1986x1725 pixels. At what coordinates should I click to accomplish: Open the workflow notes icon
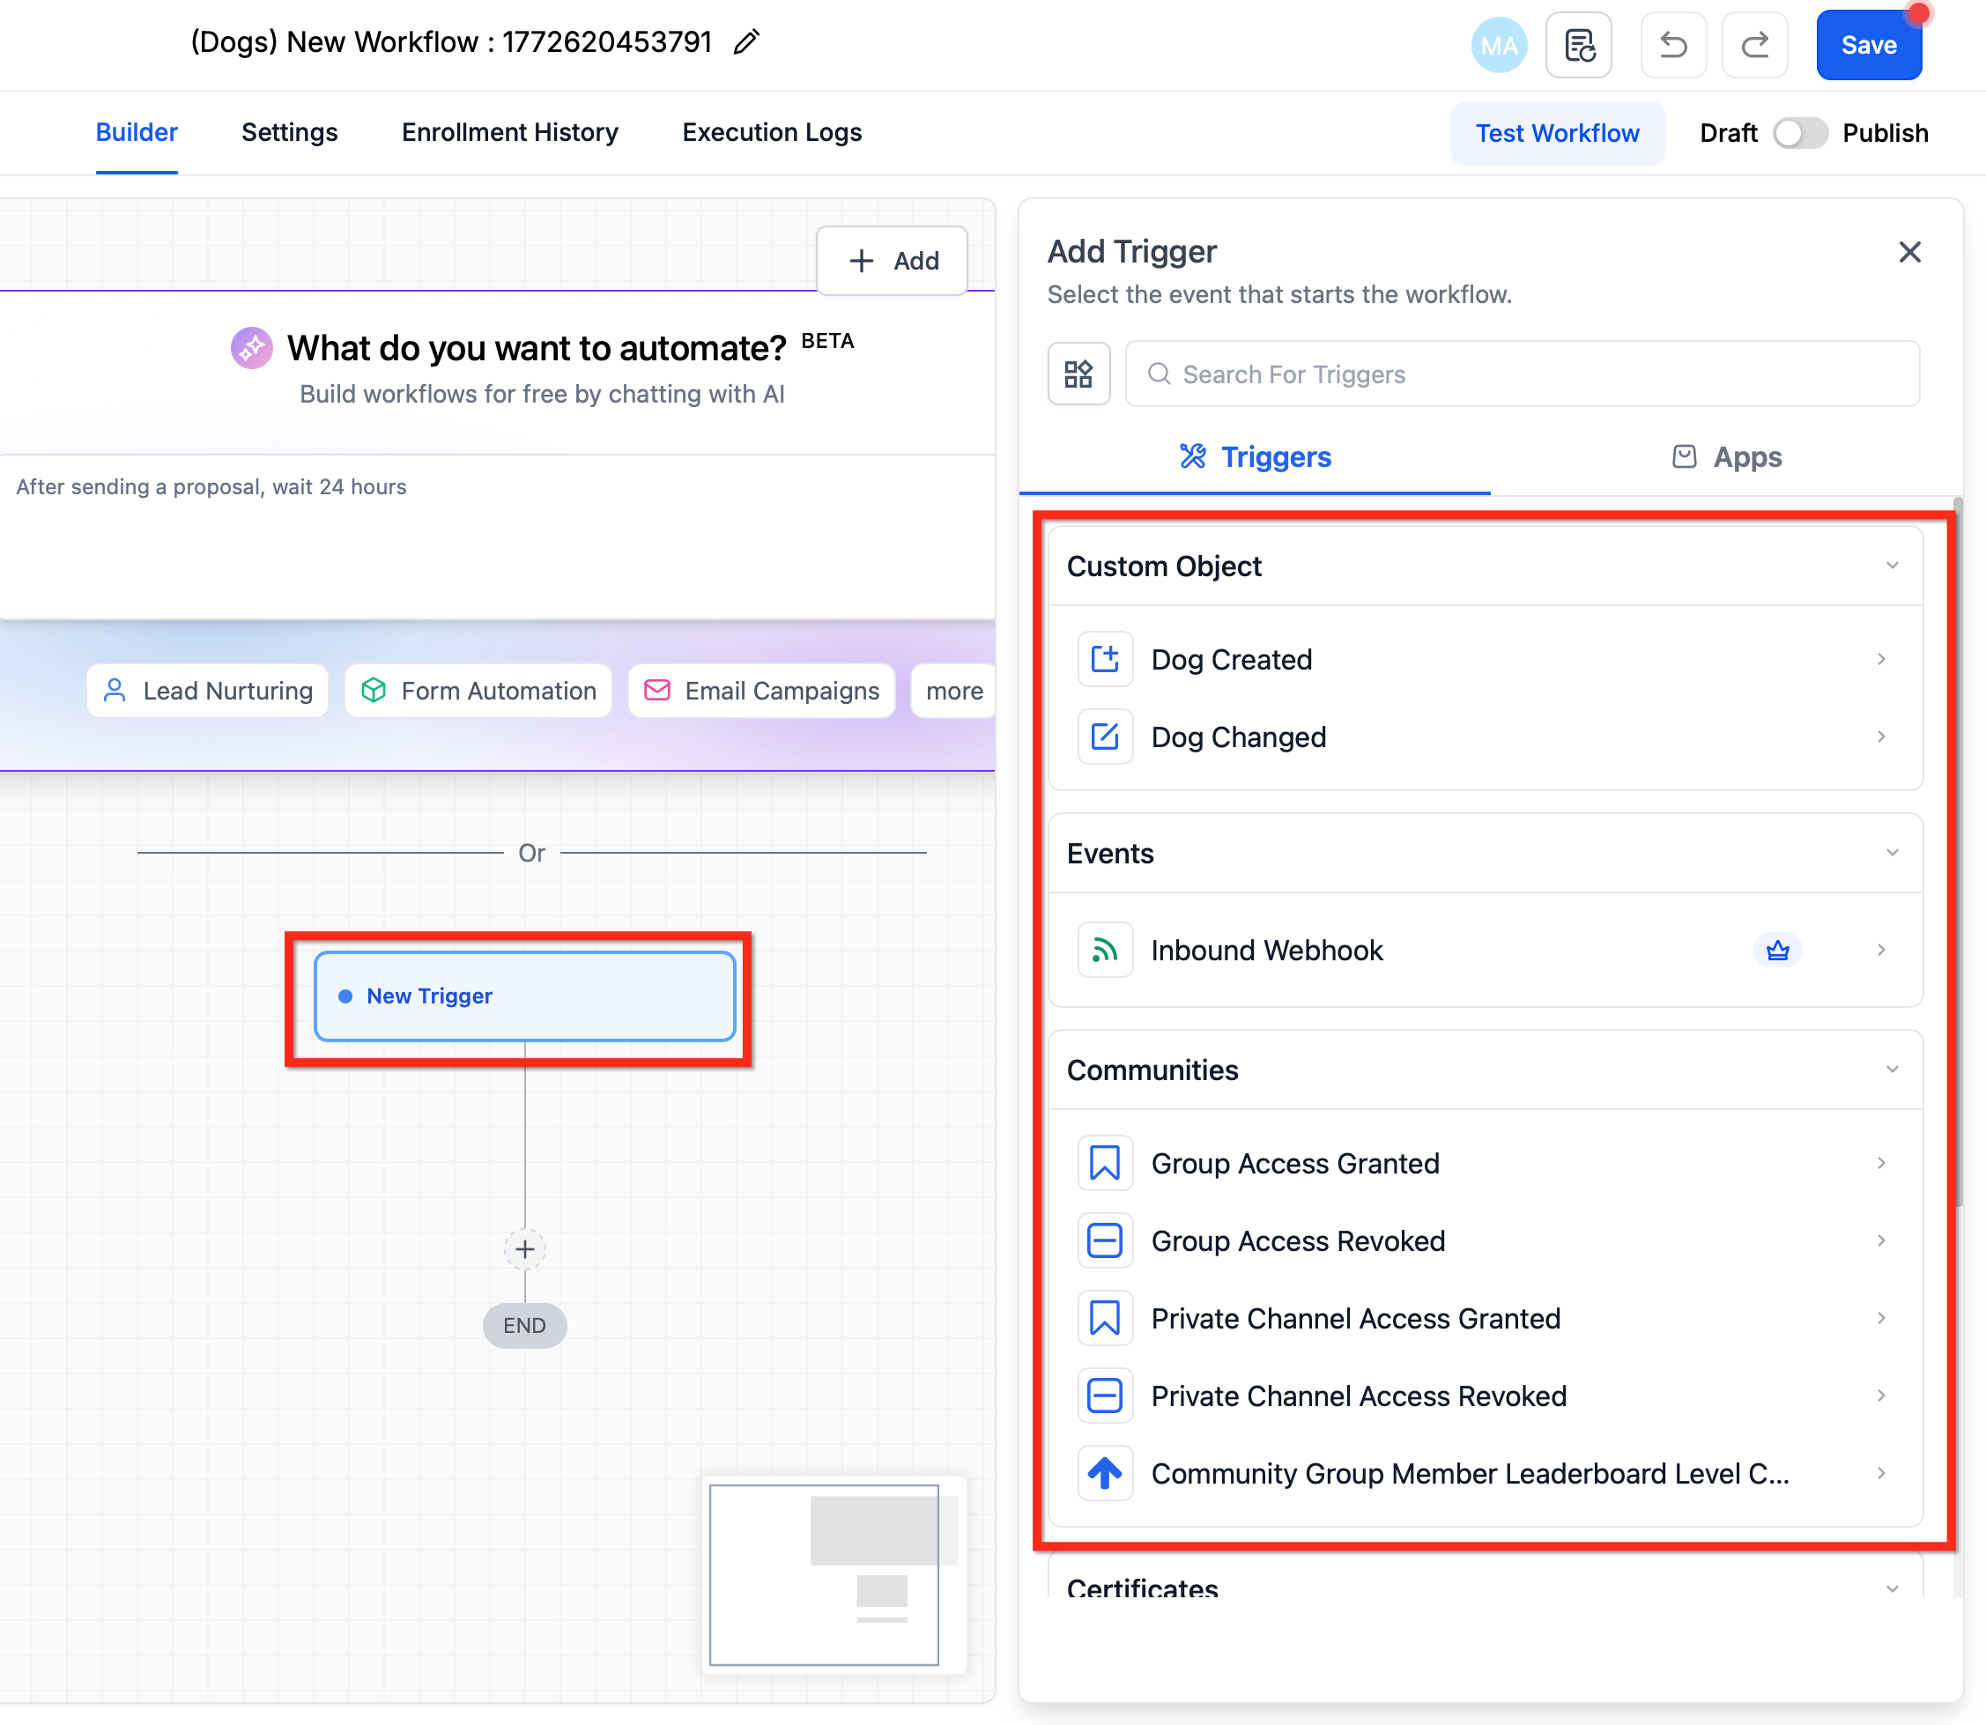[x=1578, y=45]
